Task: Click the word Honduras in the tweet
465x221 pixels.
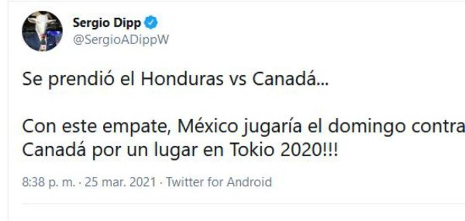Action: click(x=182, y=79)
